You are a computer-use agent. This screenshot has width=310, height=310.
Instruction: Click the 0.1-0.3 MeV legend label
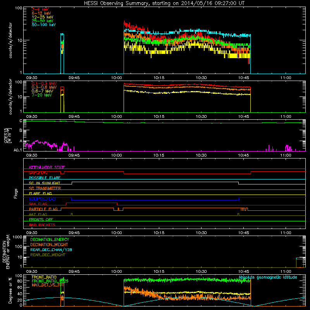[44, 83]
